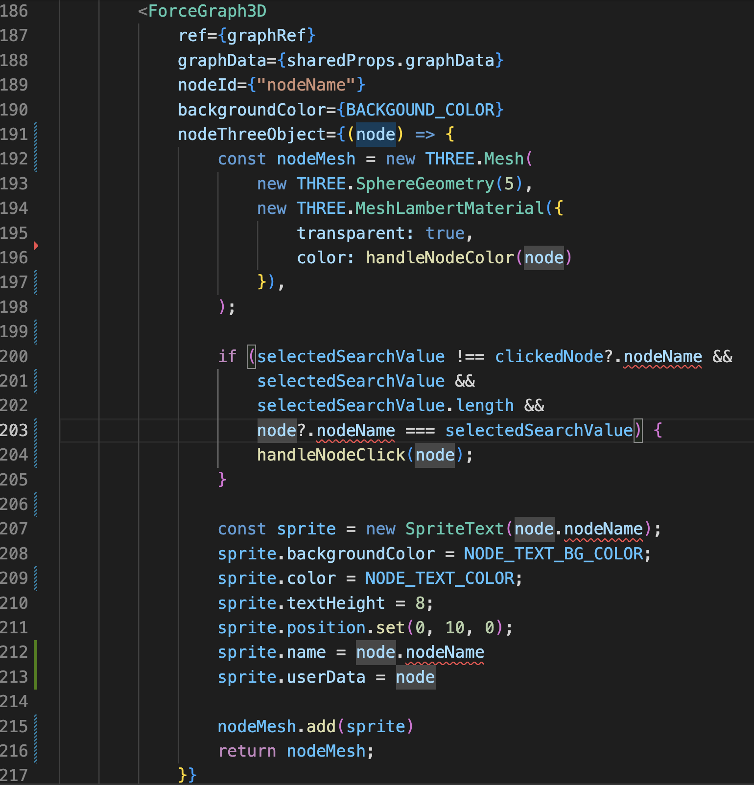Image resolution: width=754 pixels, height=785 pixels.
Task: Click the red breakpoint marker near line 196
Action: [x=36, y=245]
